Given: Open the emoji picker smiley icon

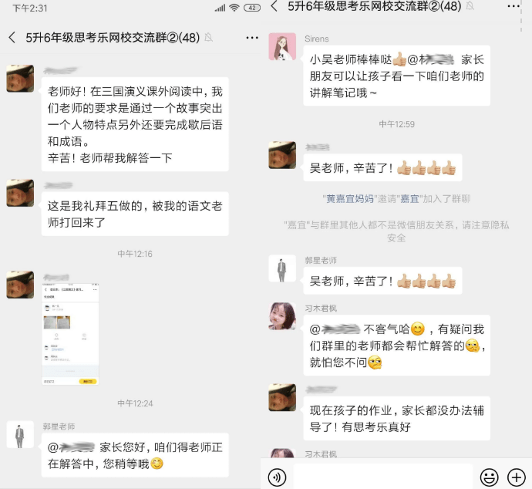Looking at the screenshot, I should coord(489,477).
